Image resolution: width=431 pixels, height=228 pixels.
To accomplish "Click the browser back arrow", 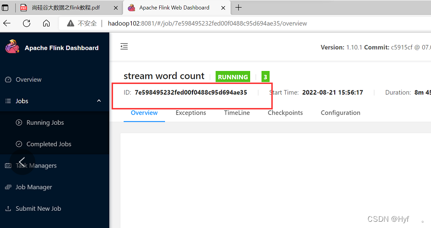I will [7, 24].
